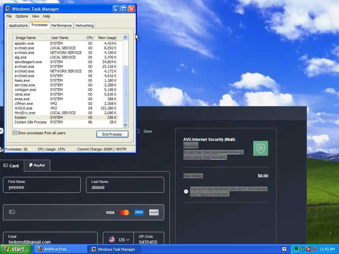Click the US flag icon
This screenshot has height=254, width=339.
[x=112, y=239]
